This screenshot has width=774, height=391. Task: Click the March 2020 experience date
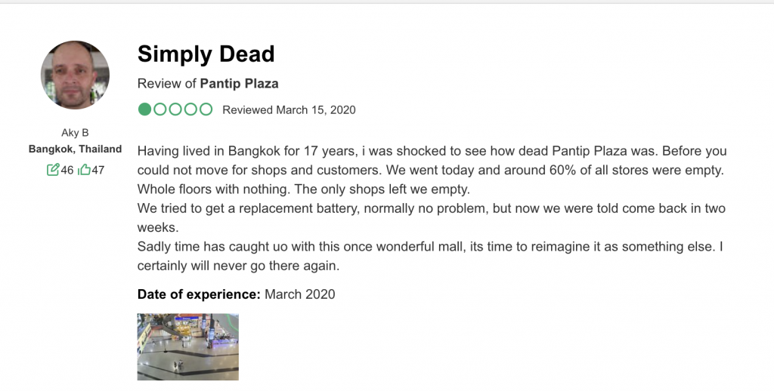[299, 294]
